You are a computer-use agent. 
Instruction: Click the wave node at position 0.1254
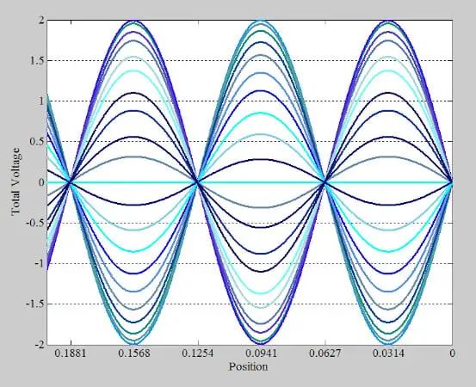pyautogui.click(x=198, y=182)
